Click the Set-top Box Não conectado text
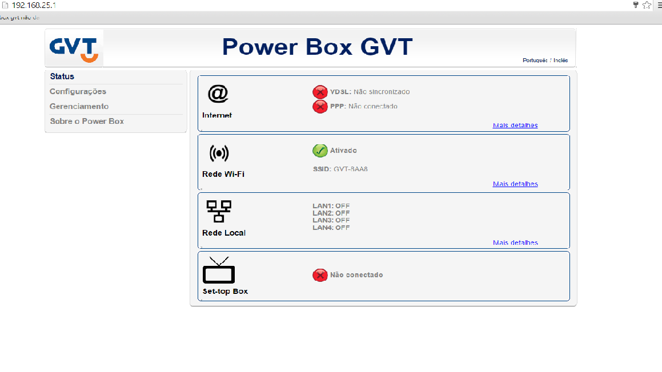This screenshot has height=372, width=662. click(x=356, y=275)
